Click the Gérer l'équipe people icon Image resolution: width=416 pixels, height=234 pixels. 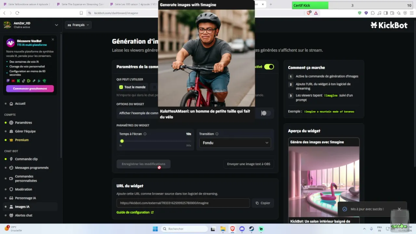(11, 131)
